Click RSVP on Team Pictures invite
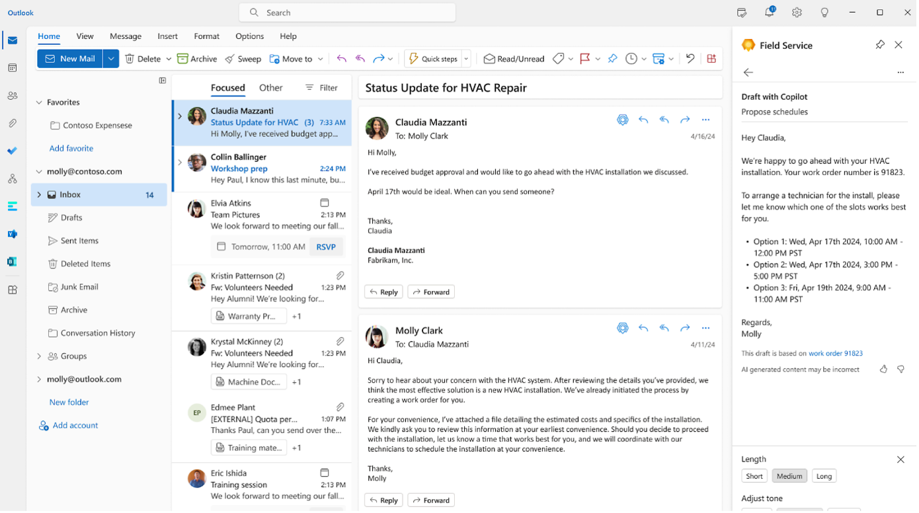The height and width of the screenshot is (513, 919). click(x=326, y=247)
